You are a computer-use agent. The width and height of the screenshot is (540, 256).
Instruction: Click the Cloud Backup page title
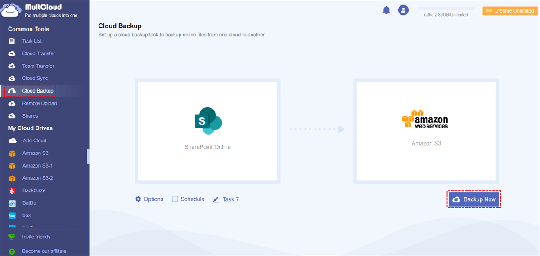tap(120, 26)
